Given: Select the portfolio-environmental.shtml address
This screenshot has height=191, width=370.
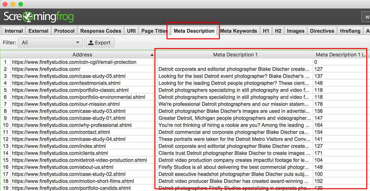Looking at the screenshot, I should click(78, 97).
